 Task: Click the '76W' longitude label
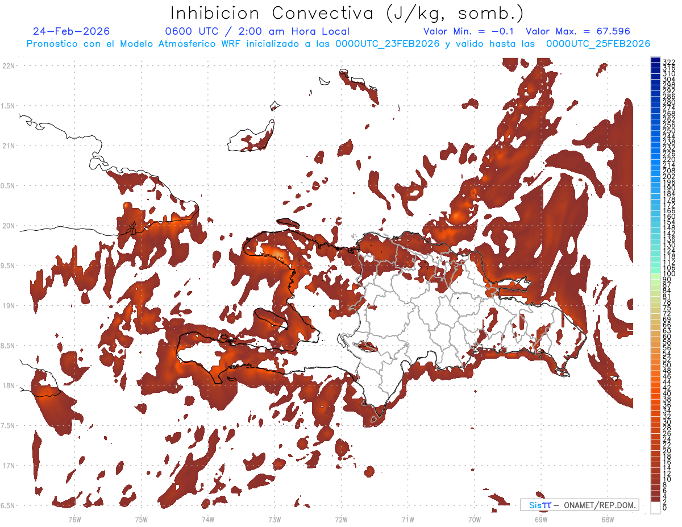pos(74,519)
